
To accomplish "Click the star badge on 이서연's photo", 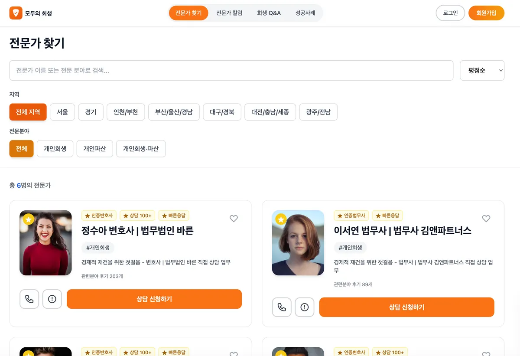I will click(281, 219).
